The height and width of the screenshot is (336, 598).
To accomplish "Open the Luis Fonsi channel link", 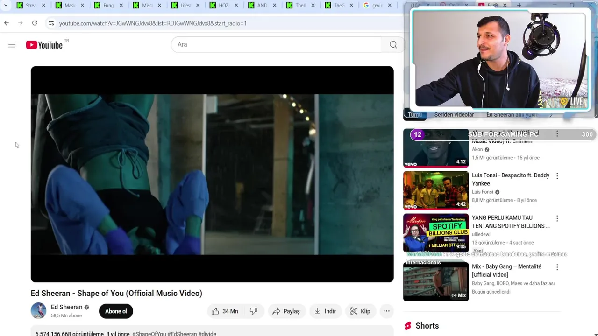I will (483, 192).
